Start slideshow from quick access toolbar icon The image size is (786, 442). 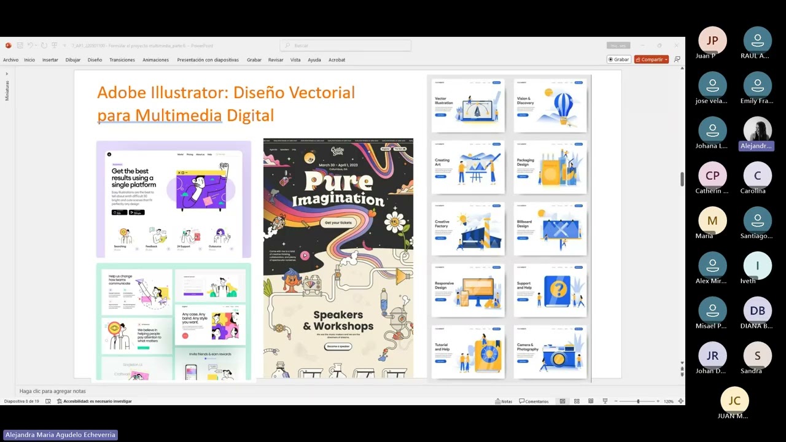coord(55,45)
